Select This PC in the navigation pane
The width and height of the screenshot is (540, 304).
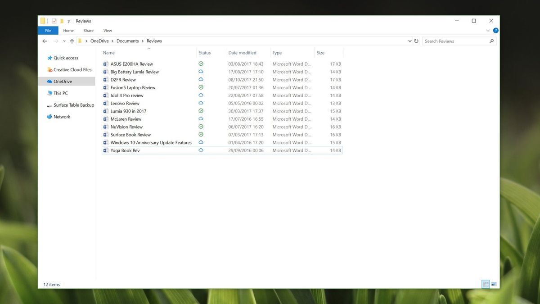pyautogui.click(x=59, y=93)
